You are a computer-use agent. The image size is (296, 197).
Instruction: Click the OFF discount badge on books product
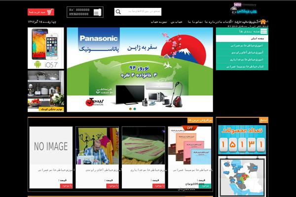[x=189, y=128]
